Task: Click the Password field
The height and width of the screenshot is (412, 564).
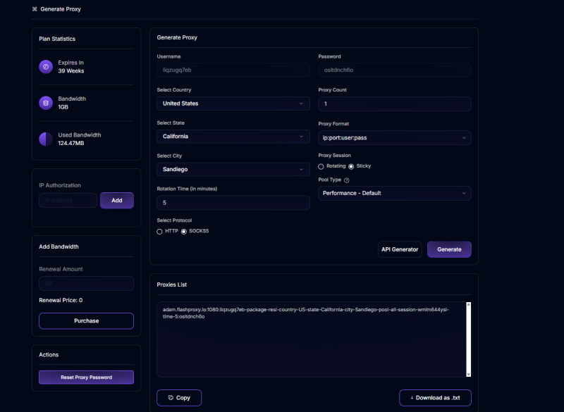Action: coord(395,70)
